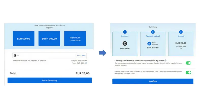Click the Euro Wallet coin icon
The height and width of the screenshot is (112, 200).
[125, 43]
